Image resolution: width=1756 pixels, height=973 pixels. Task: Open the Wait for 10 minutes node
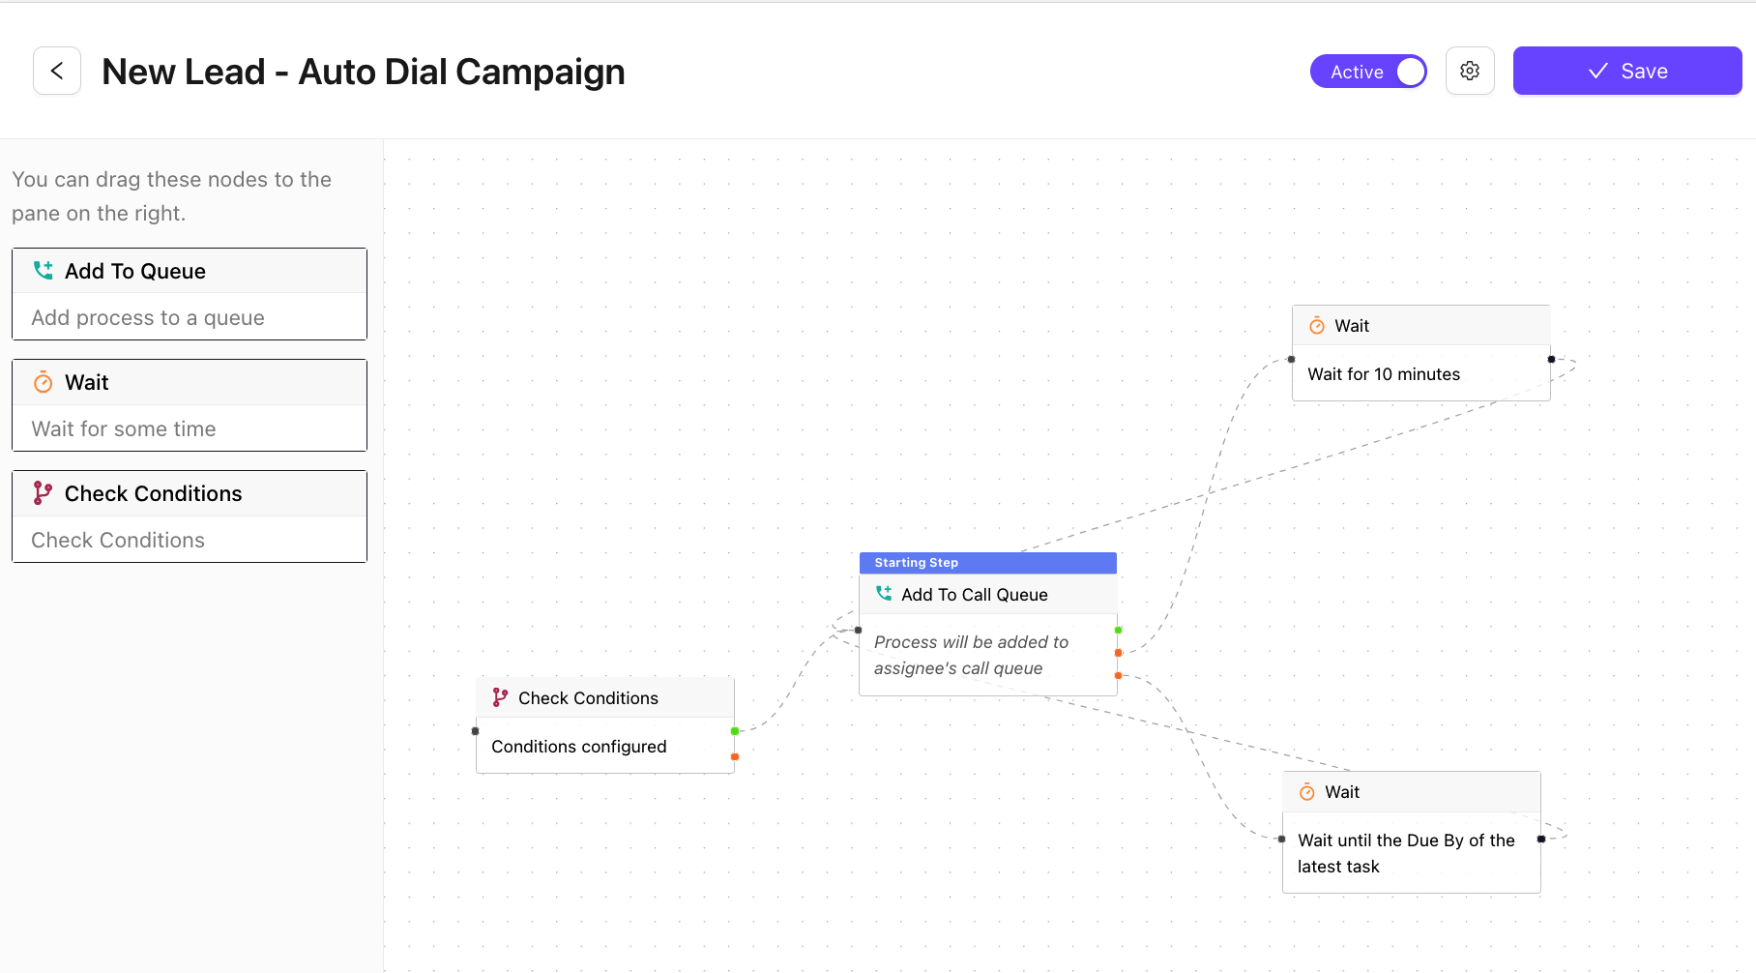click(1420, 373)
